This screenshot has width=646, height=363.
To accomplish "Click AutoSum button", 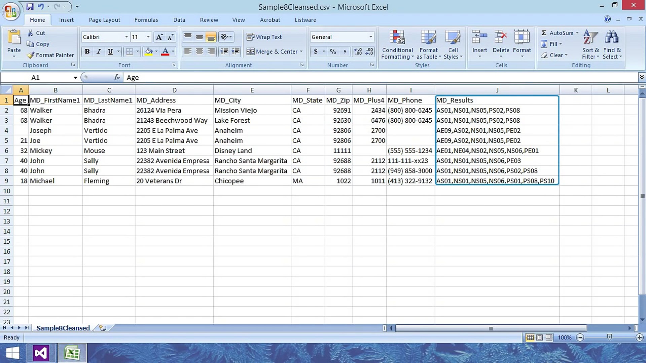I will click(x=557, y=33).
